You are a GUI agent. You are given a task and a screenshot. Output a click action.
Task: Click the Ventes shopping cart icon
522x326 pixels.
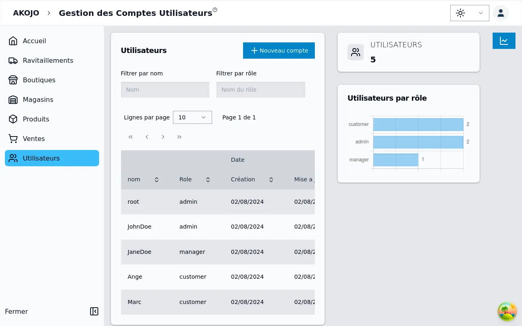pos(13,139)
